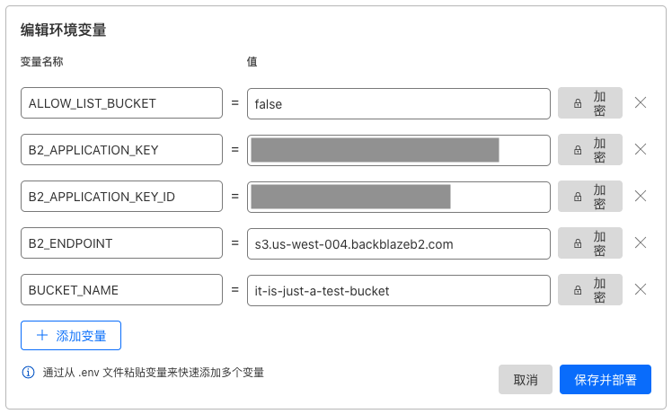This screenshot has height=414, width=672.
Task: Click the 添加变量 add variable button
Action: point(71,336)
